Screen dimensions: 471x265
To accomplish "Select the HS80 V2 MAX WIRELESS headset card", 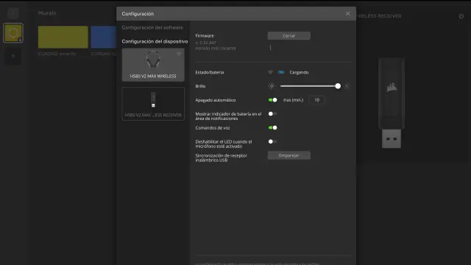I will (x=153, y=65).
